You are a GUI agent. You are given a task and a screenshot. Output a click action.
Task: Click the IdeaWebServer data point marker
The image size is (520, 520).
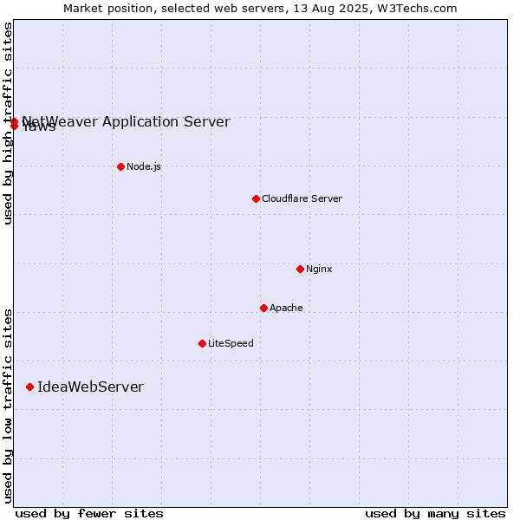[x=29, y=387]
